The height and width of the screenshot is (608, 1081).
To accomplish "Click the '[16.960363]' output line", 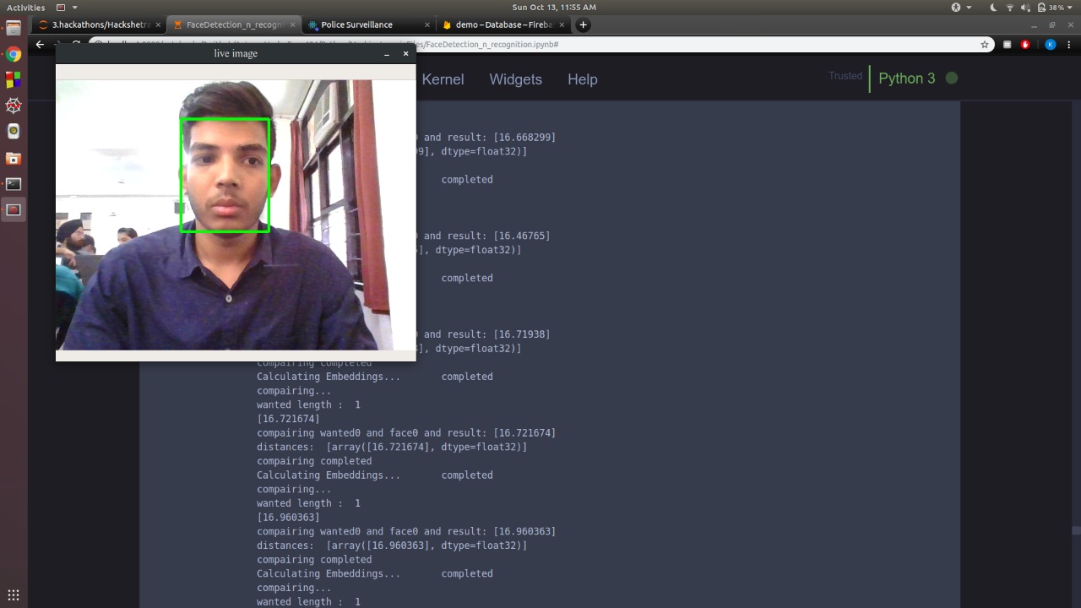I will tap(288, 517).
